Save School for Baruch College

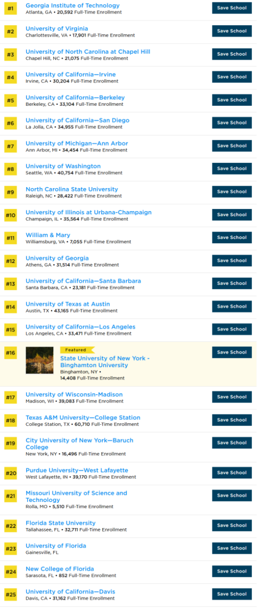point(232,443)
